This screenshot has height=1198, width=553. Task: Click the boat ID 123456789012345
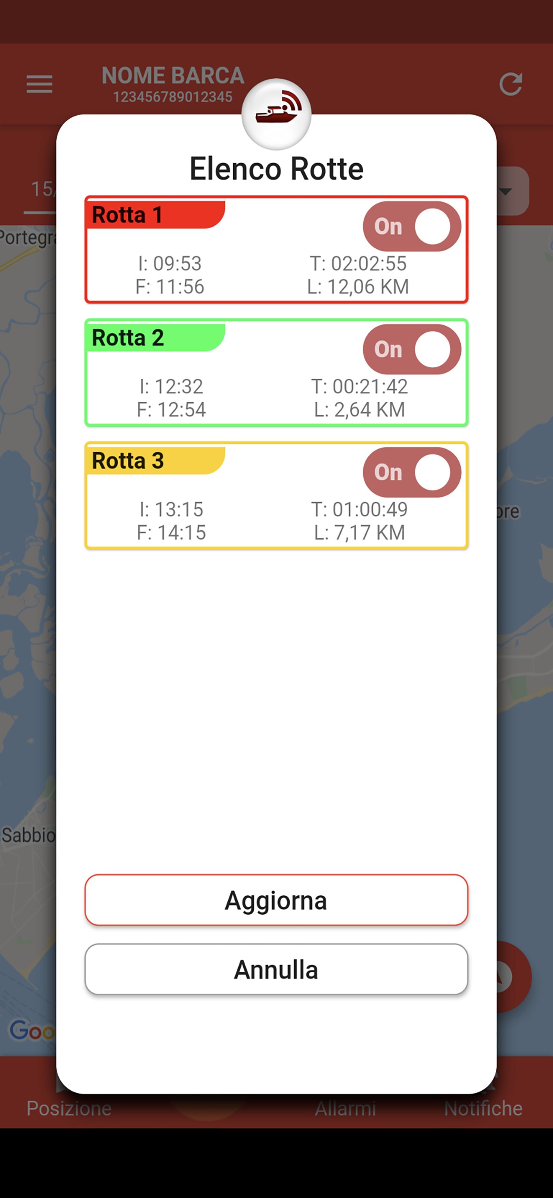click(x=173, y=97)
